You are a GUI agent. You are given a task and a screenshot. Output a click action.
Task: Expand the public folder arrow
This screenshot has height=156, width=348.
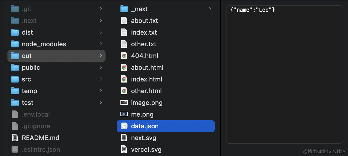(x=101, y=67)
